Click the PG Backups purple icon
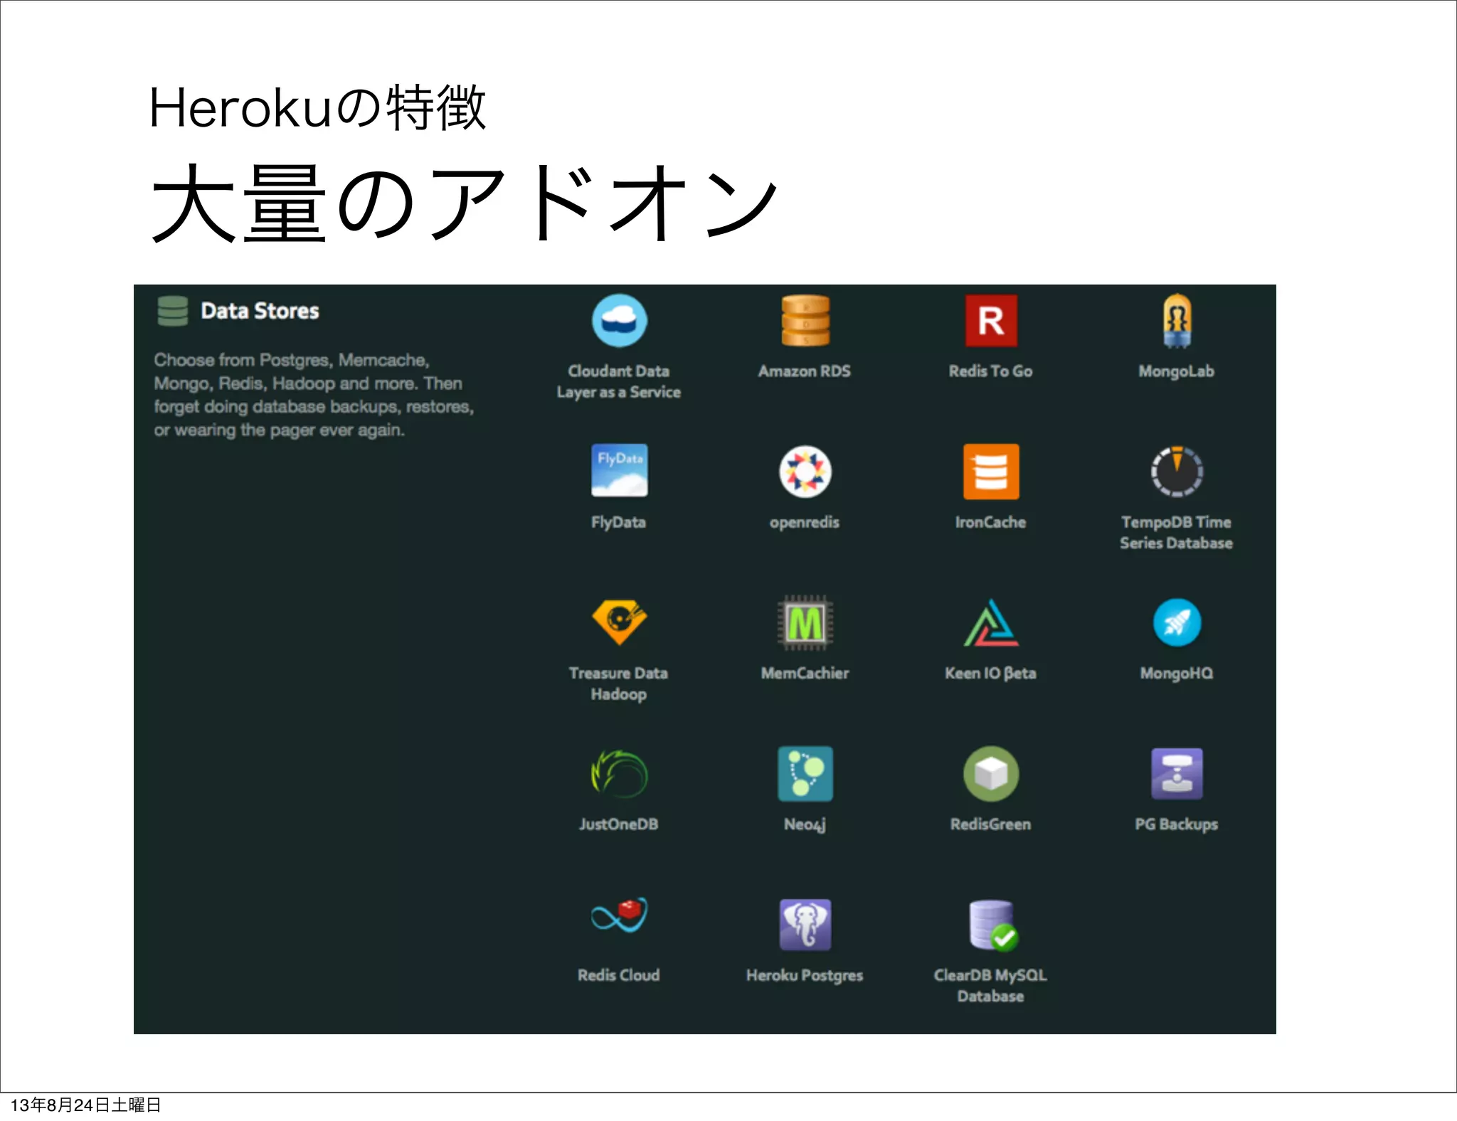 1177,774
